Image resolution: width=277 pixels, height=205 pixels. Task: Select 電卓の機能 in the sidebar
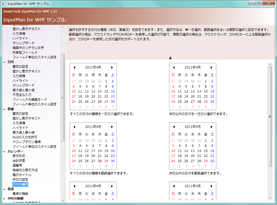click(x=20, y=194)
